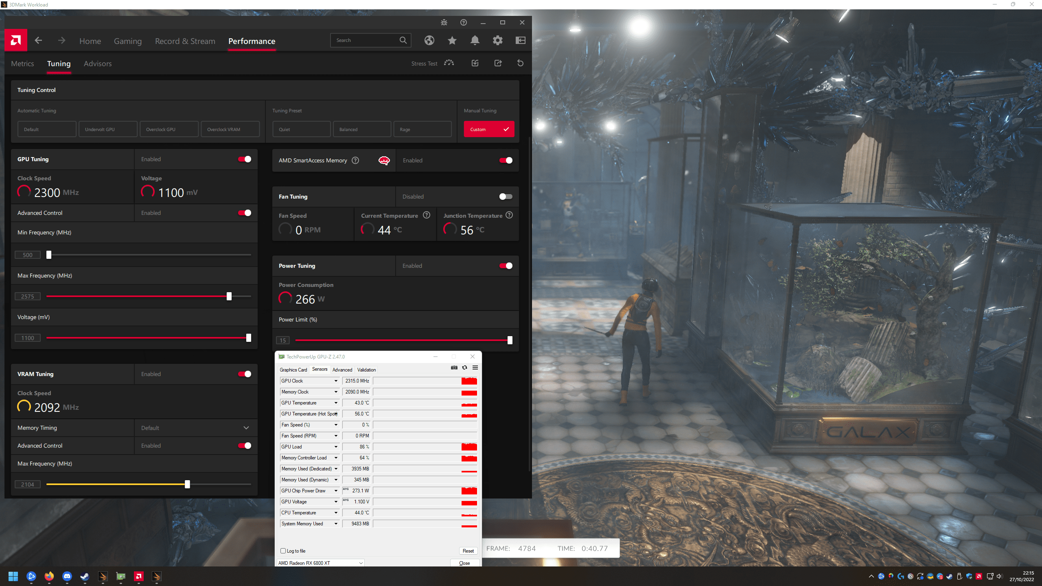
Task: Open AMD software settings gear
Action: click(498, 40)
